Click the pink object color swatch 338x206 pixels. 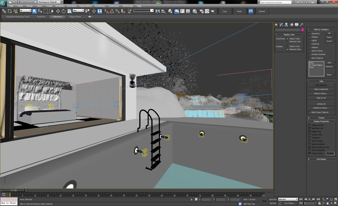[303, 30]
